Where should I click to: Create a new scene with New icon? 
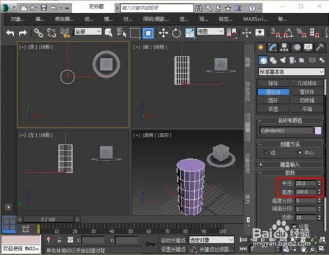[24, 8]
